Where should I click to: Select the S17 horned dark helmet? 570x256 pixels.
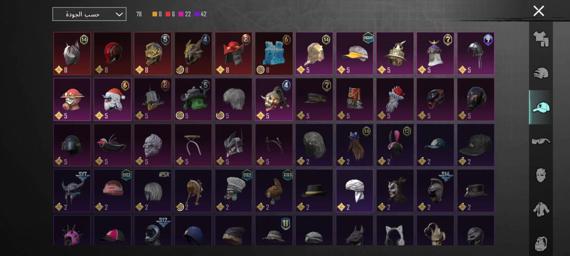pyautogui.click(x=72, y=191)
